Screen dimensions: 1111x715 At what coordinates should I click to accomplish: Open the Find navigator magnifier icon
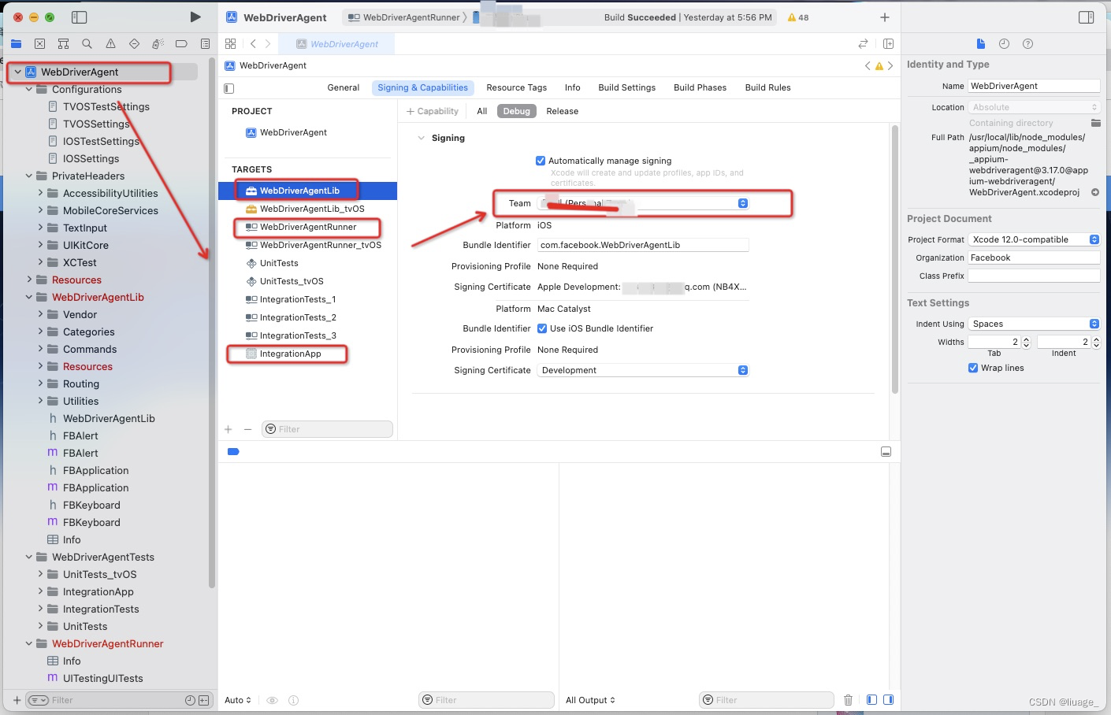pos(87,44)
